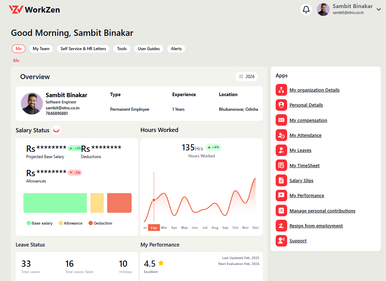The image size is (386, 281).
Task: Click the Personal Details shield icon
Action: 281,105
